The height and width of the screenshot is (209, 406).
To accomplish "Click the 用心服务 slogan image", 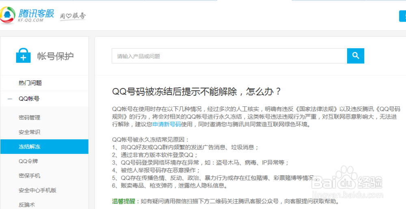I will click(73, 16).
